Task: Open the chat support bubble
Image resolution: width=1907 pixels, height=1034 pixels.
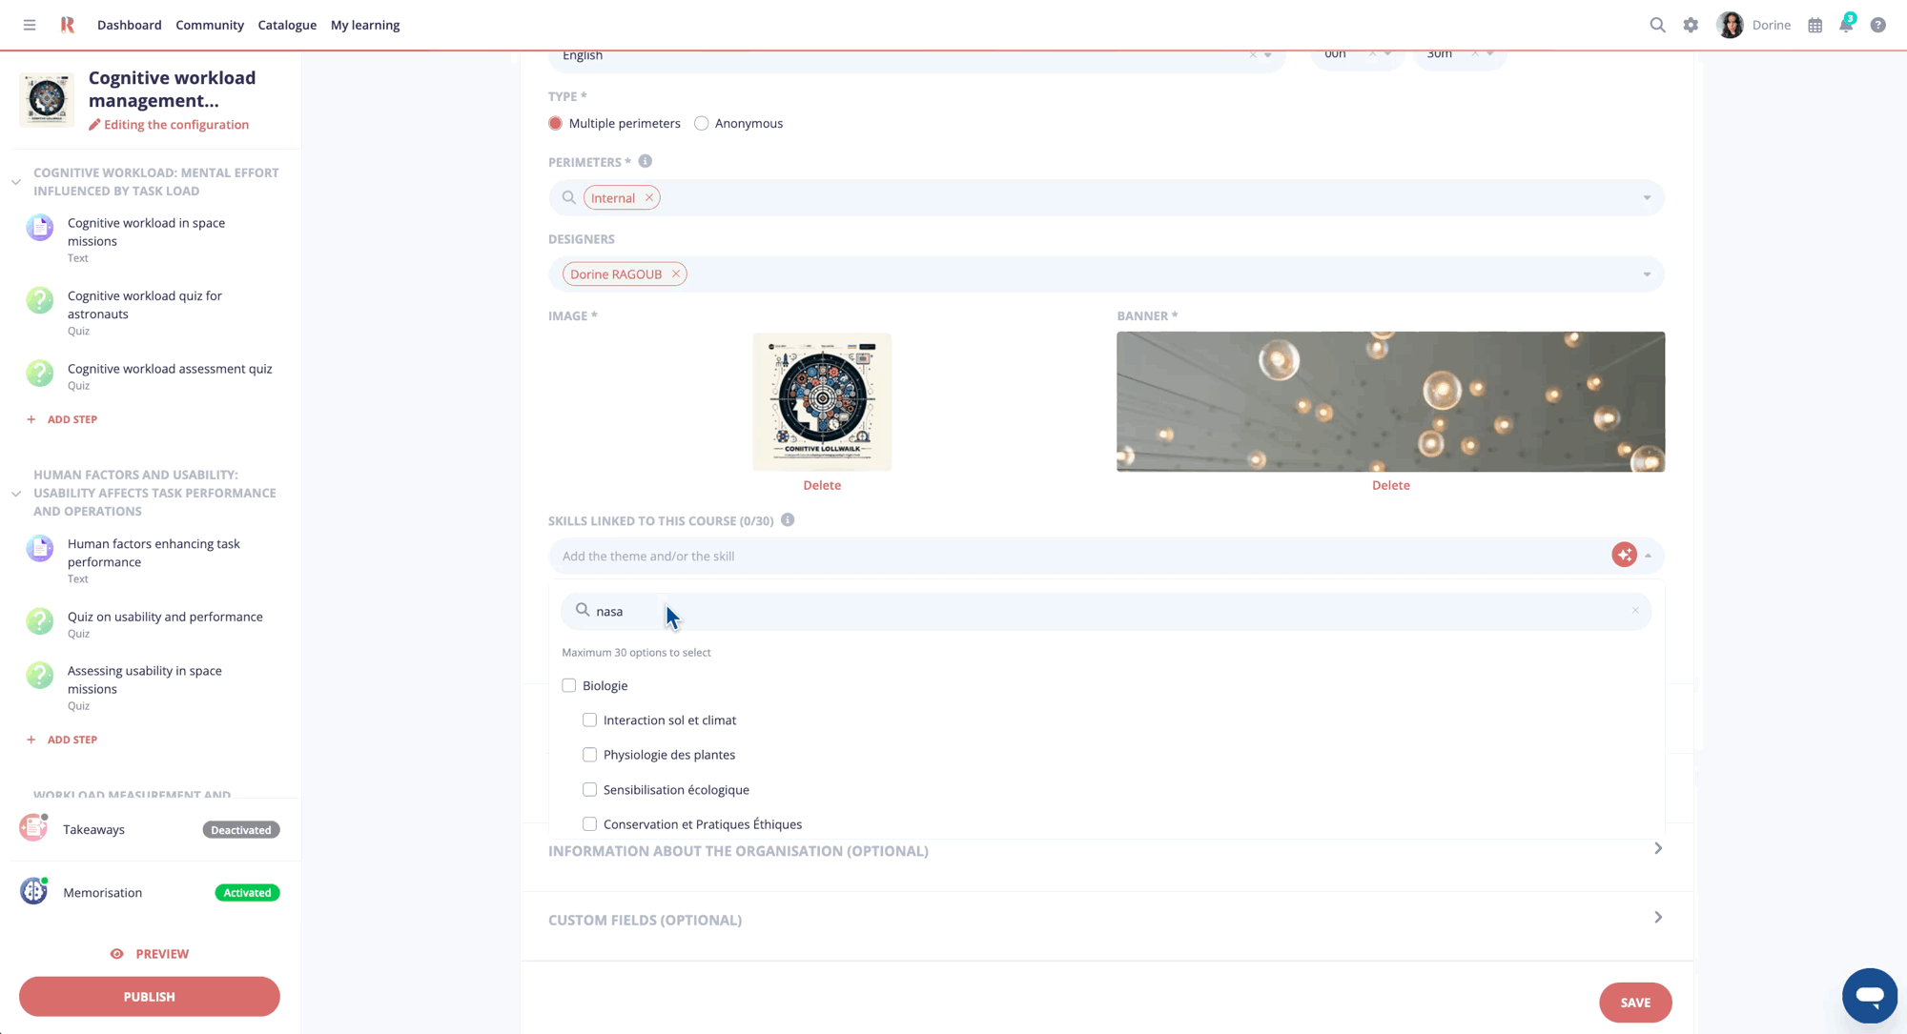Action: click(1869, 995)
